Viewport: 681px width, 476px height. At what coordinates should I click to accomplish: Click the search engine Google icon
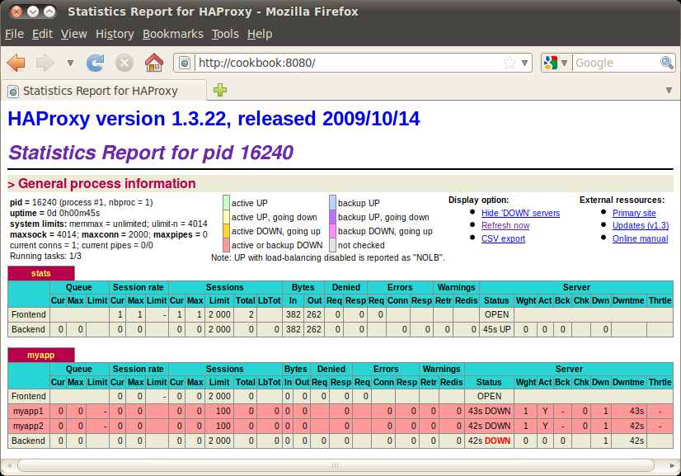(x=552, y=63)
